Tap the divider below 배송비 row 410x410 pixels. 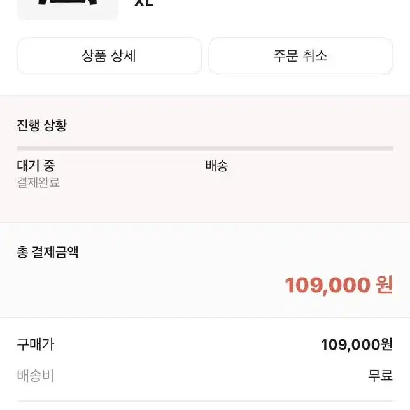tap(205, 401)
